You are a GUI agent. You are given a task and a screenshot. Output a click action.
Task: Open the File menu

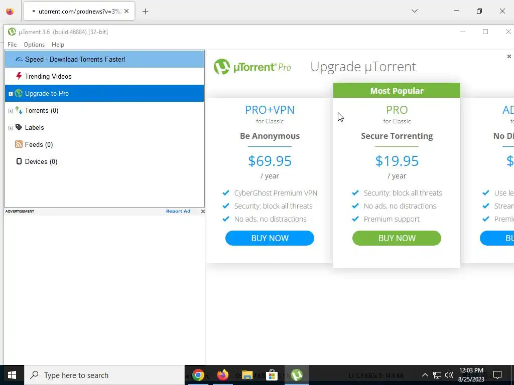(x=12, y=45)
